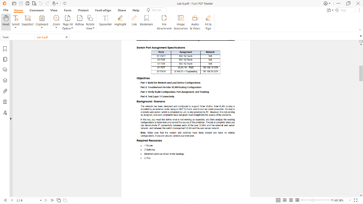Add a File Attachment
Image resolution: width=363 pixels, height=204 pixels.
(164, 21)
